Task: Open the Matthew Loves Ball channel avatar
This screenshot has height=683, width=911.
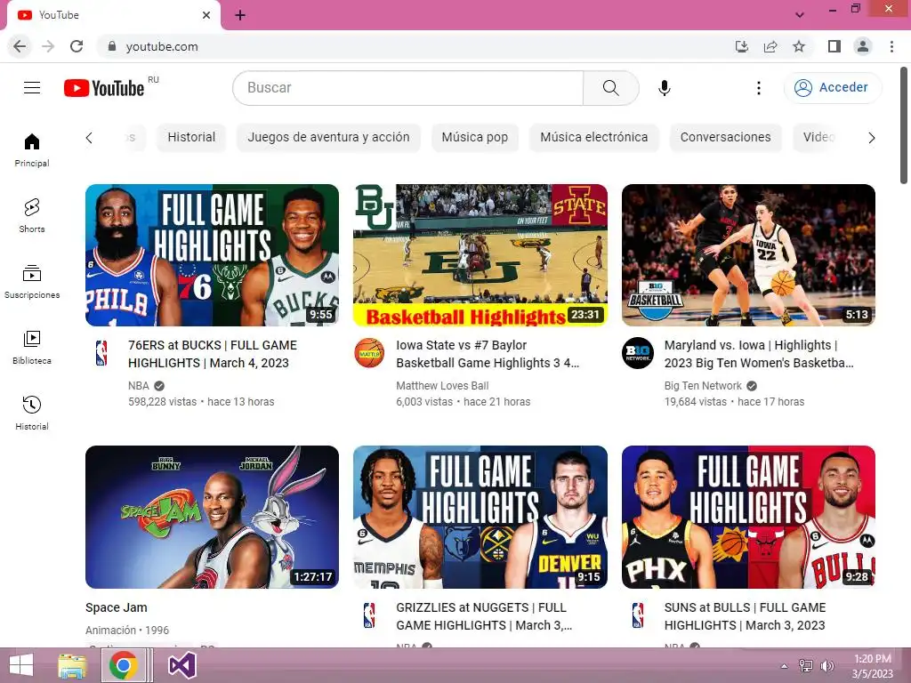Action: click(369, 353)
